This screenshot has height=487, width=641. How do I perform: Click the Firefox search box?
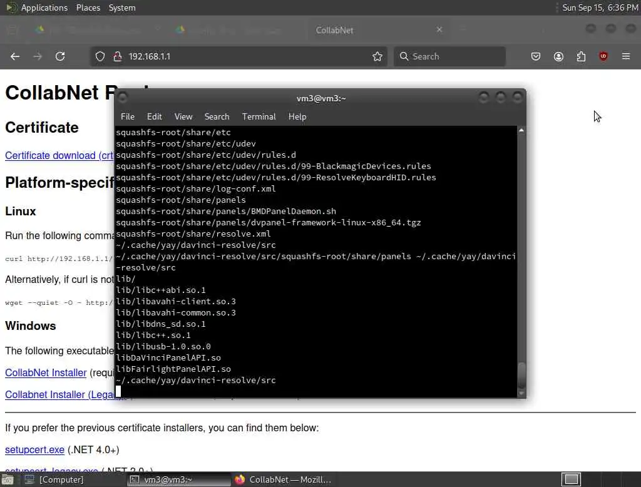(449, 56)
